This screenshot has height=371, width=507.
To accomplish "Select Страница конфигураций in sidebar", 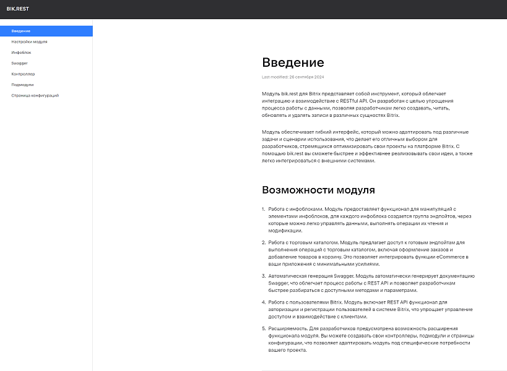I will pos(35,95).
